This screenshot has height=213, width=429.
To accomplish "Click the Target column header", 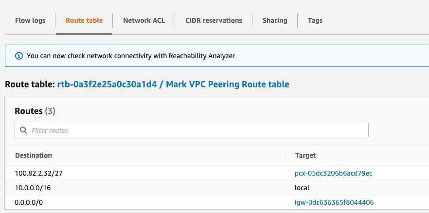I will (x=305, y=155).
